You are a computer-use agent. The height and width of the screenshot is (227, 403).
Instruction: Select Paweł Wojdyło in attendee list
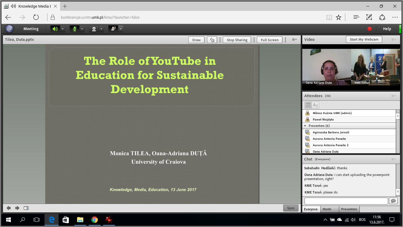click(x=349, y=119)
